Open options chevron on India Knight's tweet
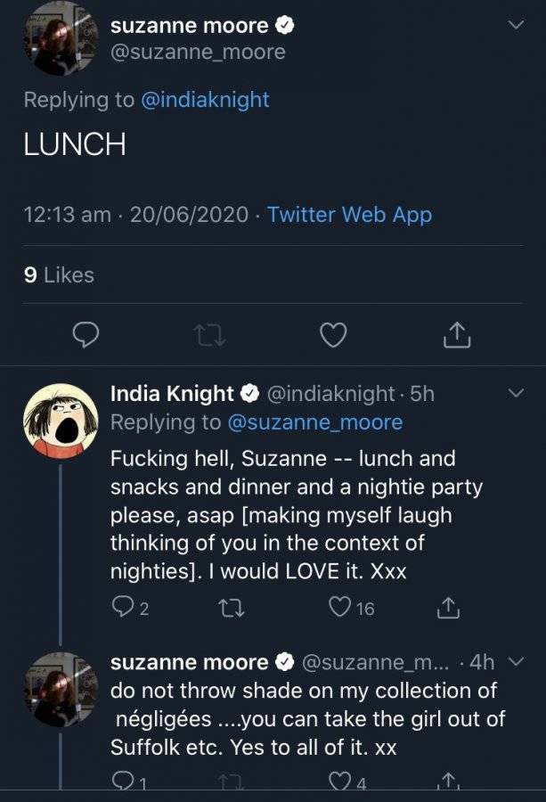This screenshot has width=546, height=802. pyautogui.click(x=517, y=393)
